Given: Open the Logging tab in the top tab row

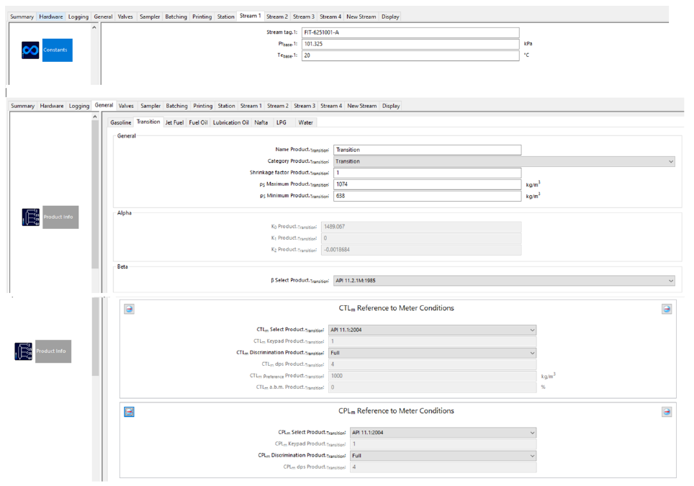Looking at the screenshot, I should (78, 17).
